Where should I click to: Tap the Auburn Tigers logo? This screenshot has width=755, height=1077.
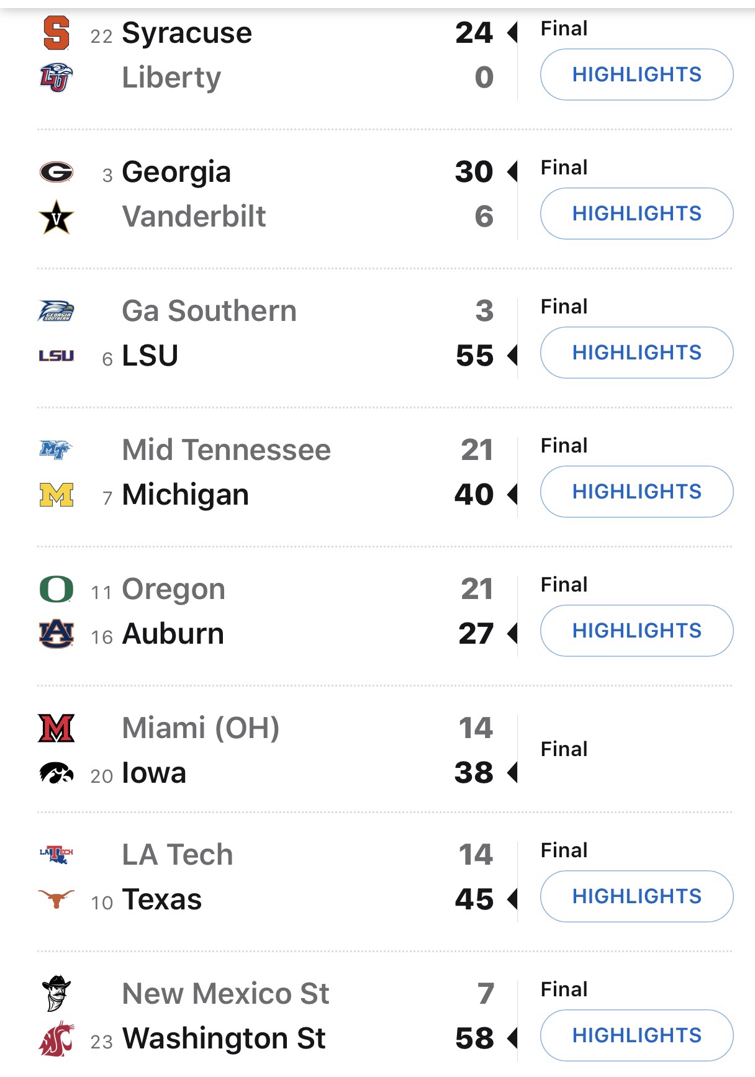[56, 634]
